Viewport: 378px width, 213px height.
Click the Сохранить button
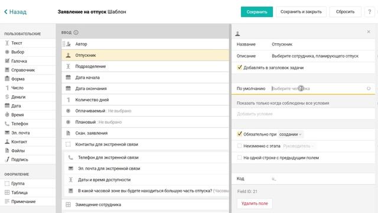[x=257, y=12]
